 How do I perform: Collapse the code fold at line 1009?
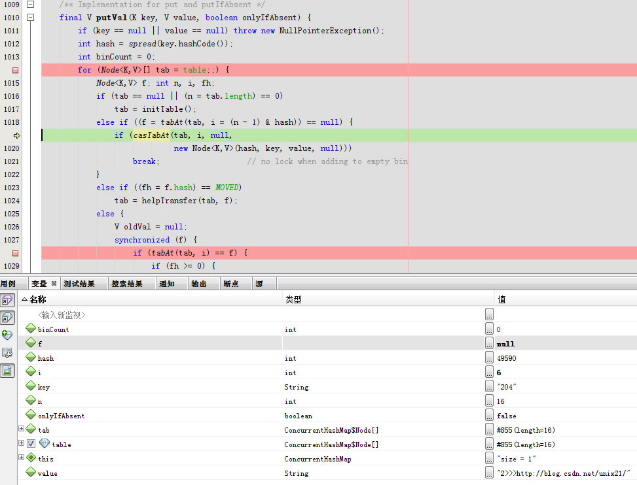[31, 5]
